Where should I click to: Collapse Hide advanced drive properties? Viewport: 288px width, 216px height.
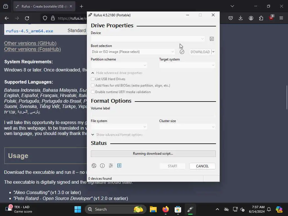coord(117,73)
